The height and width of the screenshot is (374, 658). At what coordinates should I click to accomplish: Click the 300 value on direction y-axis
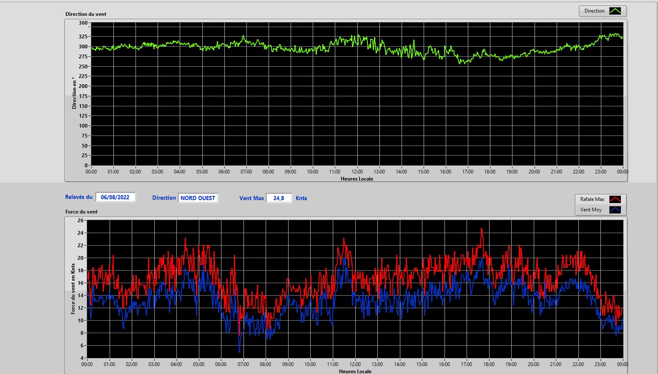[x=83, y=47]
